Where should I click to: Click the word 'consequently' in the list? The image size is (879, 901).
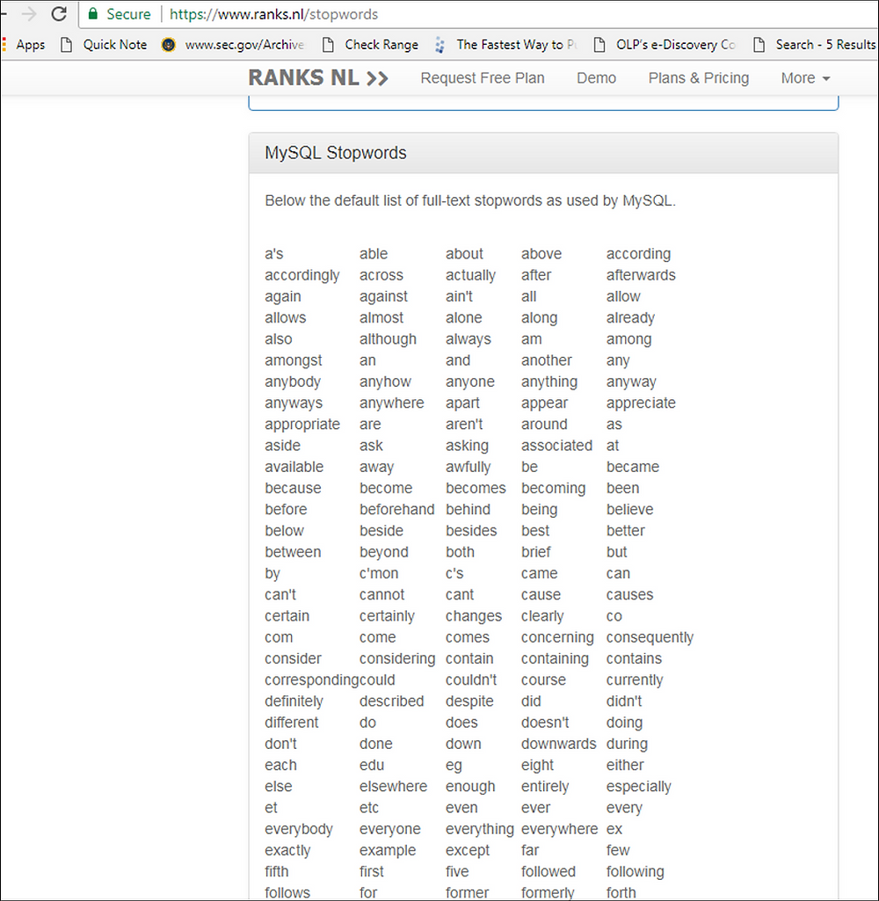click(x=650, y=638)
